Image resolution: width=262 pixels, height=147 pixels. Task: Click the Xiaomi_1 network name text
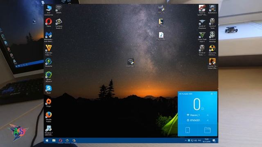(x=195, y=115)
